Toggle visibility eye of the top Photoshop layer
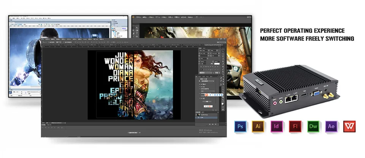 196,115
